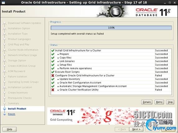Select 'Oracle Cluster Verification Utility' row text

point(79,90)
